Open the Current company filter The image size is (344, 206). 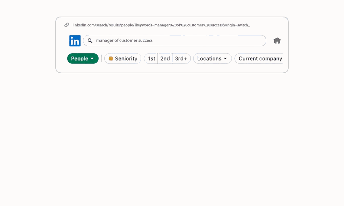260,58
